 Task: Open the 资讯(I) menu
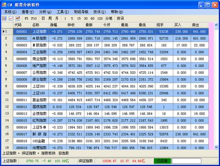[99, 12]
